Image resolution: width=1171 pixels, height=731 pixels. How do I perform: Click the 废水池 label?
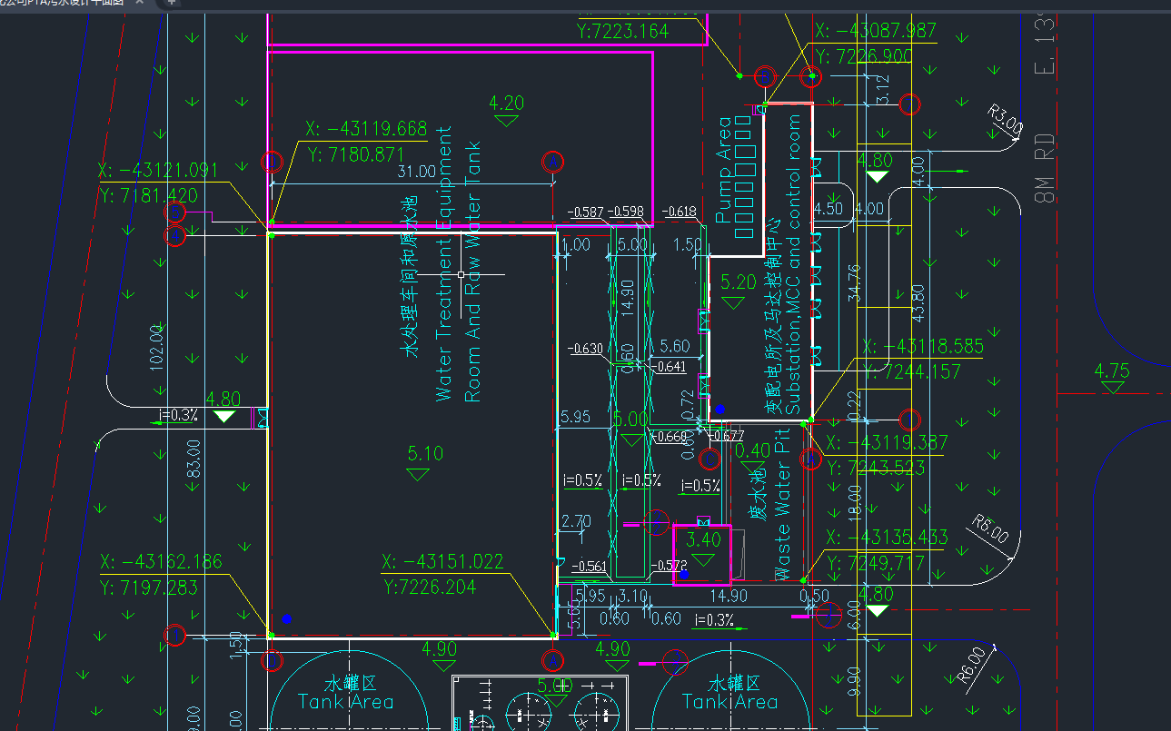tap(756, 497)
